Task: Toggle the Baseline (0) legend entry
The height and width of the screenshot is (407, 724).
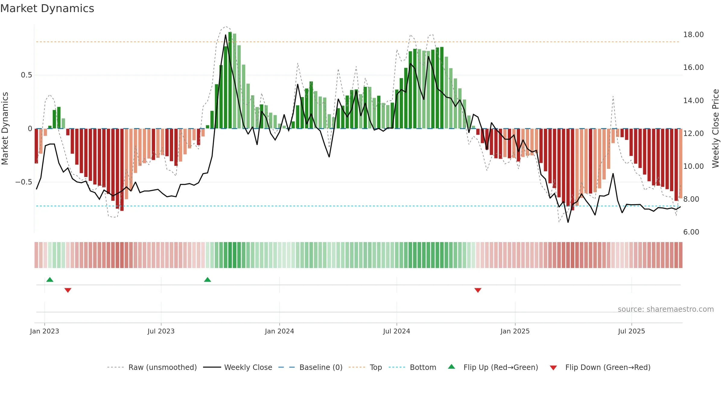Action: point(310,367)
